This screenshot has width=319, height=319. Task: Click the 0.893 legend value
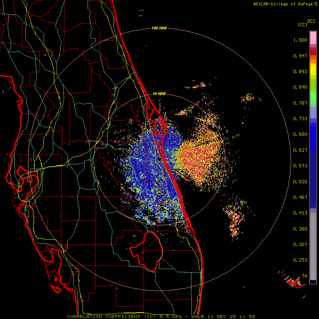point(300,71)
